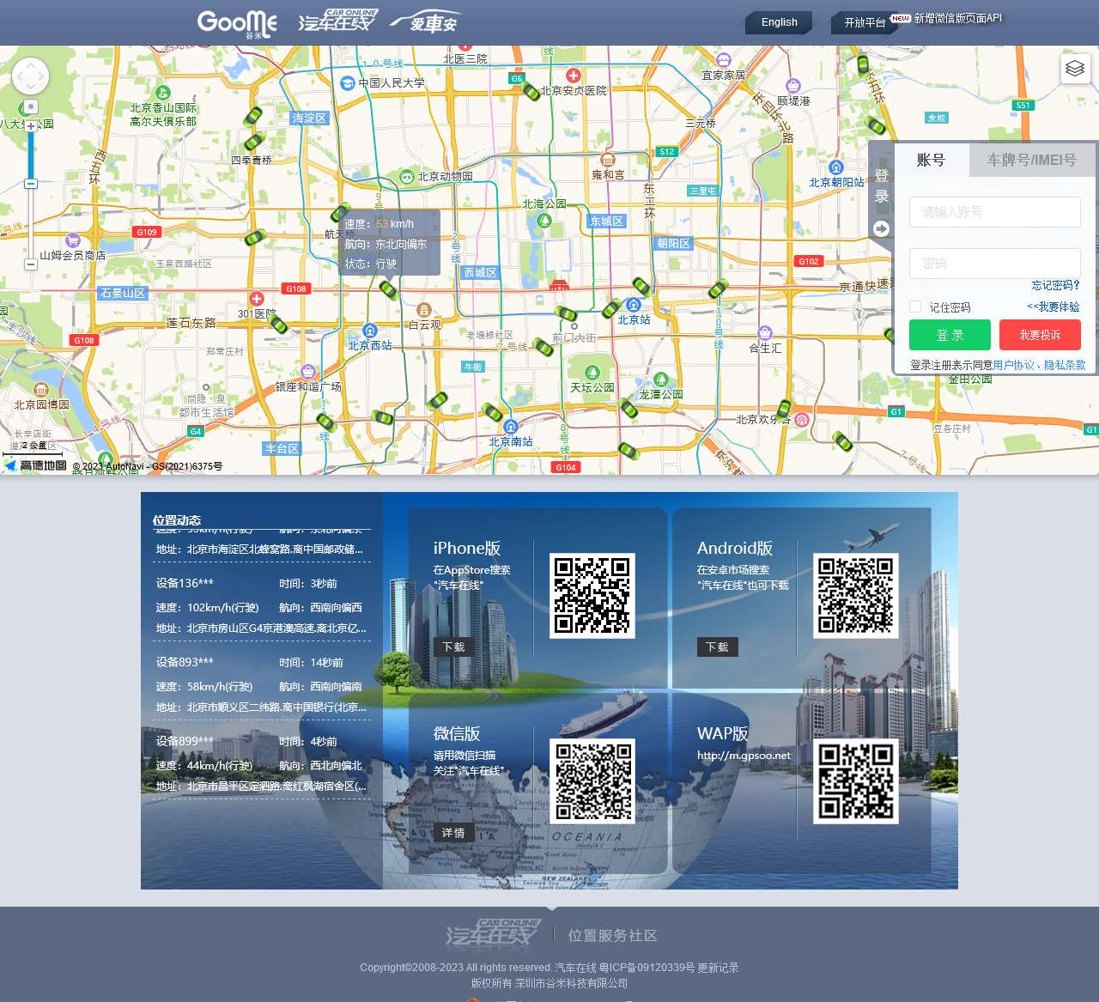The image size is (1099, 1002).
Task: Click the Android版 QR code
Action: 856,596
